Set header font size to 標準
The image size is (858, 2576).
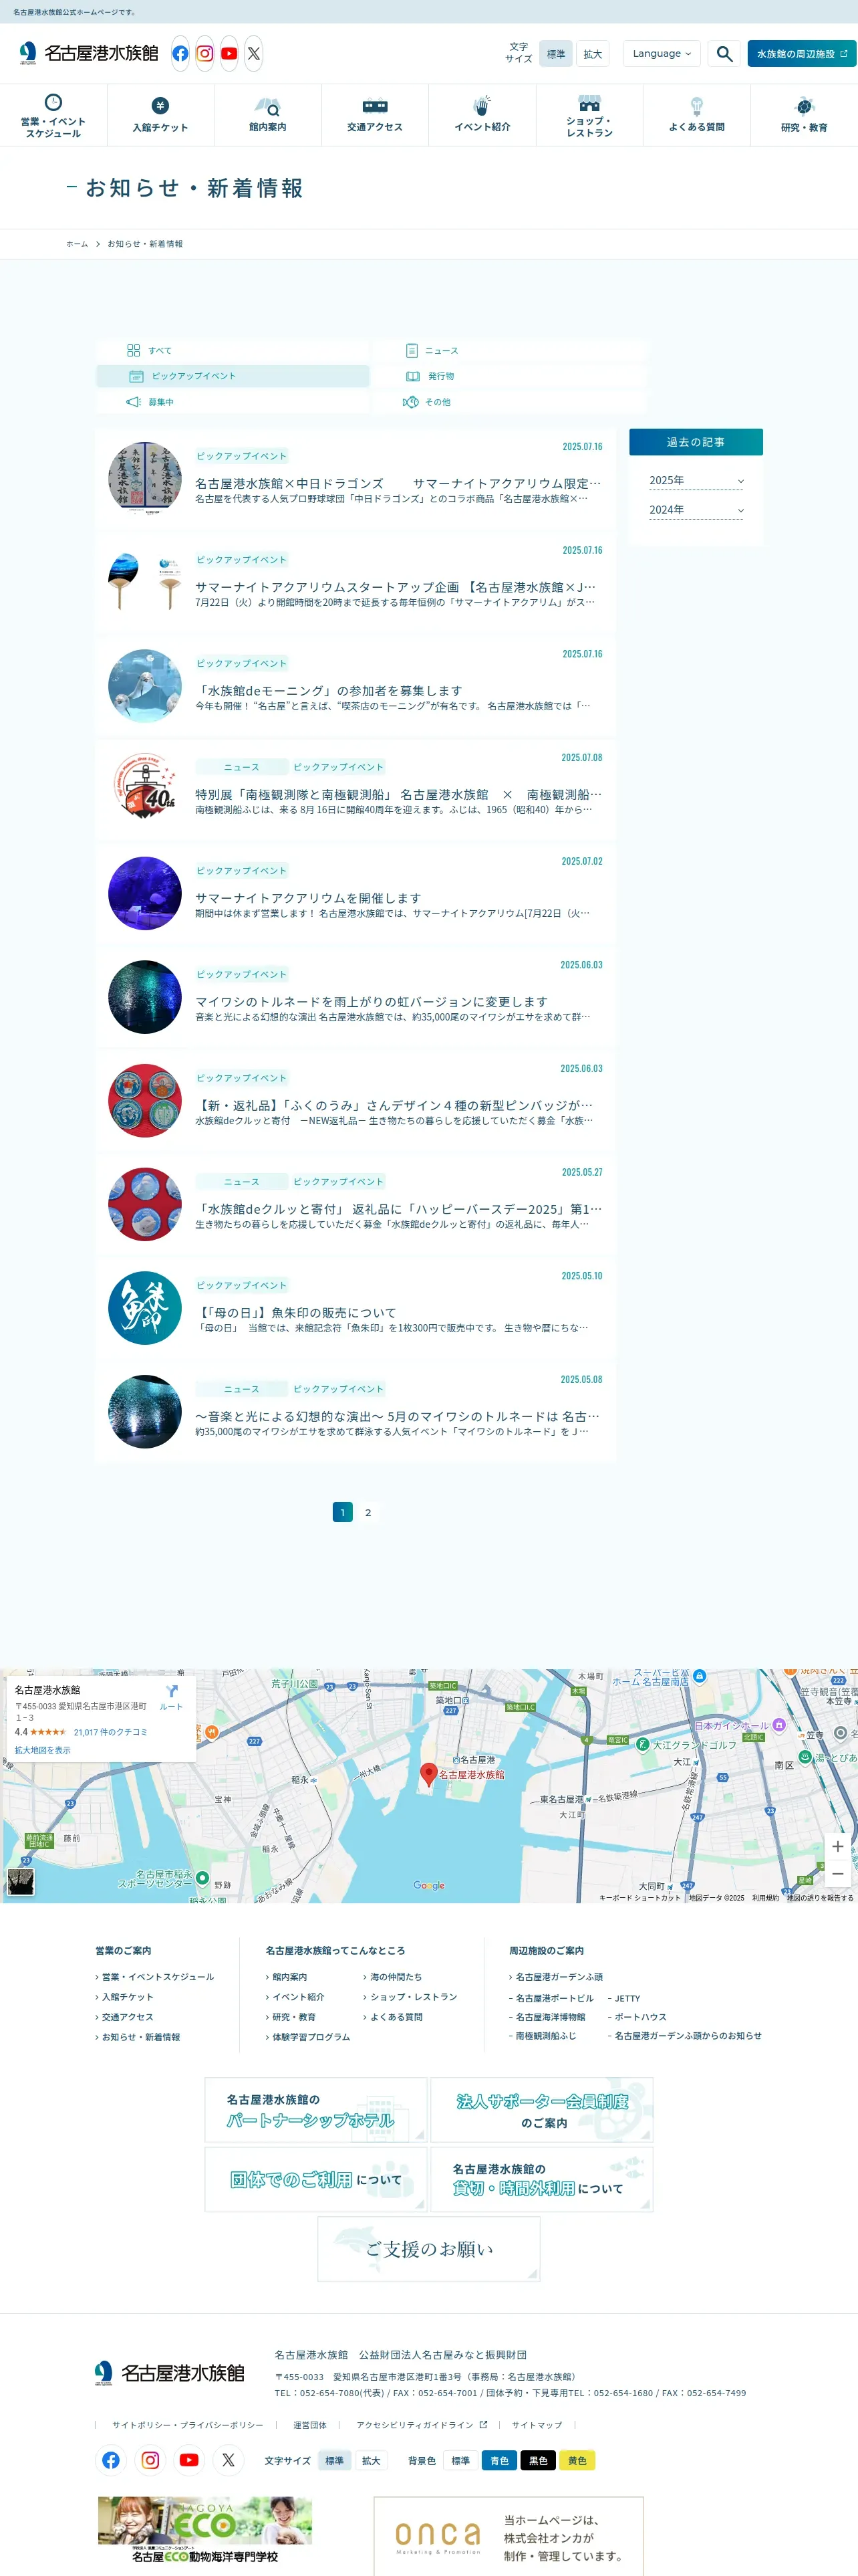tap(557, 54)
